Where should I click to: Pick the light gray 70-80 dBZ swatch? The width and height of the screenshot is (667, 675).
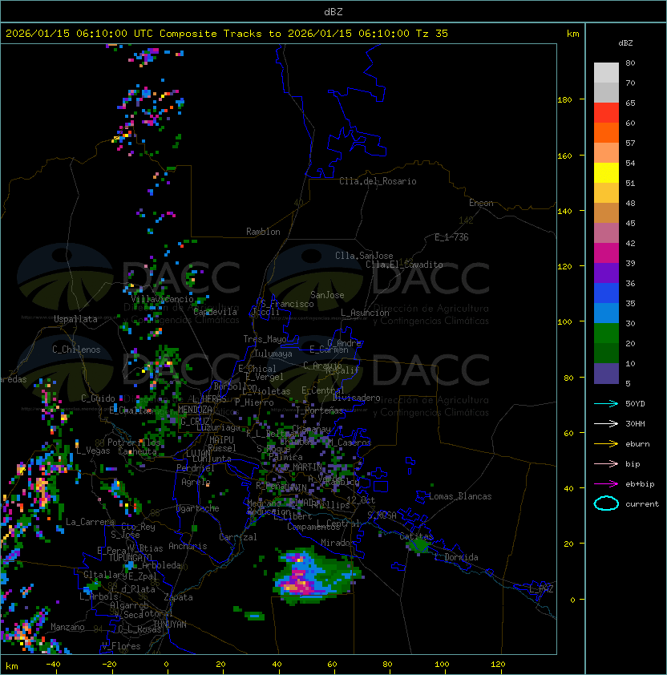(x=606, y=72)
